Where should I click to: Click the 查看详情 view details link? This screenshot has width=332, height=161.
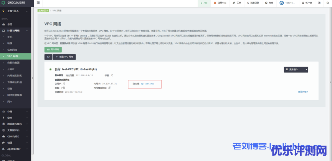pyautogui.click(x=303, y=92)
